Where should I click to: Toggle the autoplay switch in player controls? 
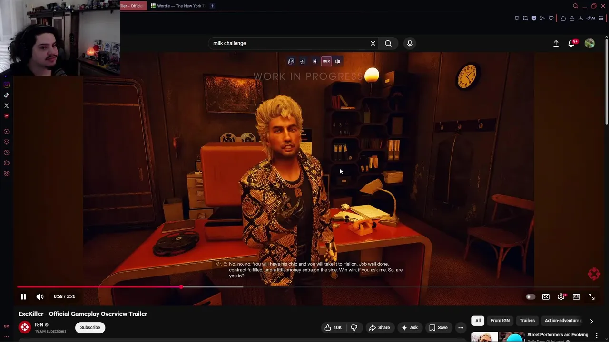tap(530, 297)
